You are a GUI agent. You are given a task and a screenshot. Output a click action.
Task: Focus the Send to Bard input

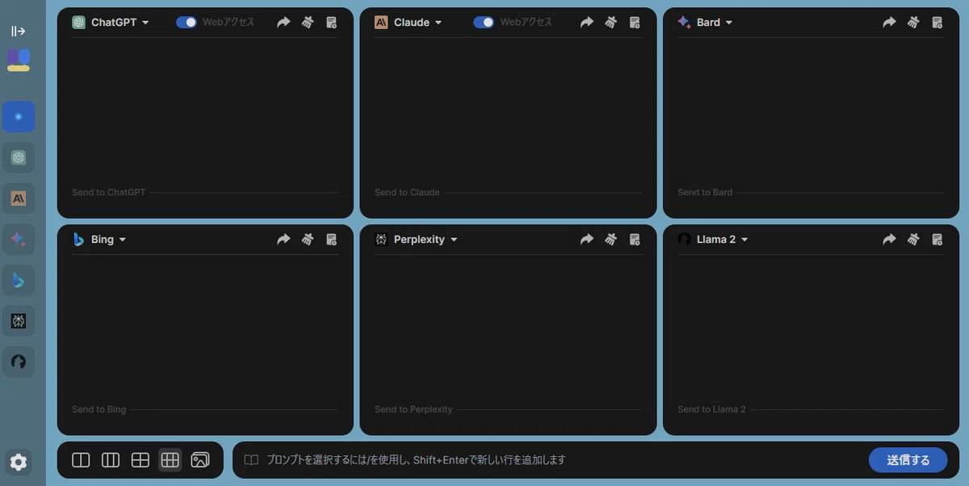(811, 192)
